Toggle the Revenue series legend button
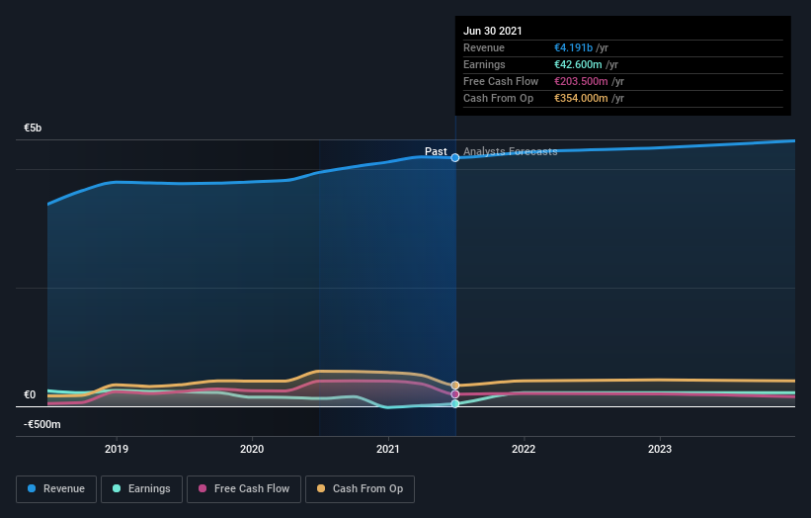The image size is (811, 518). tap(56, 489)
